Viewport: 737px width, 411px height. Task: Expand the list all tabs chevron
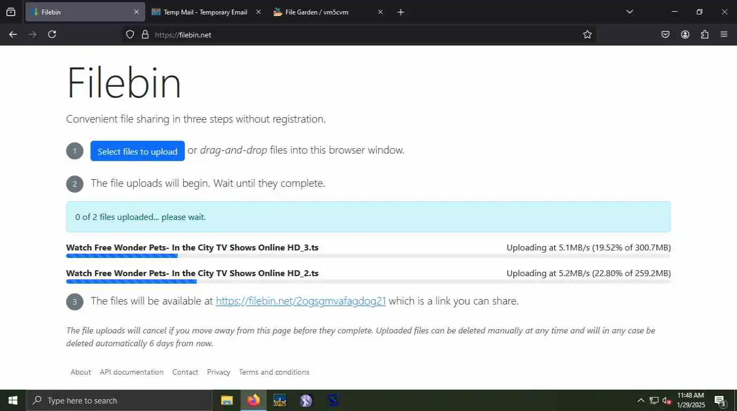tap(629, 12)
